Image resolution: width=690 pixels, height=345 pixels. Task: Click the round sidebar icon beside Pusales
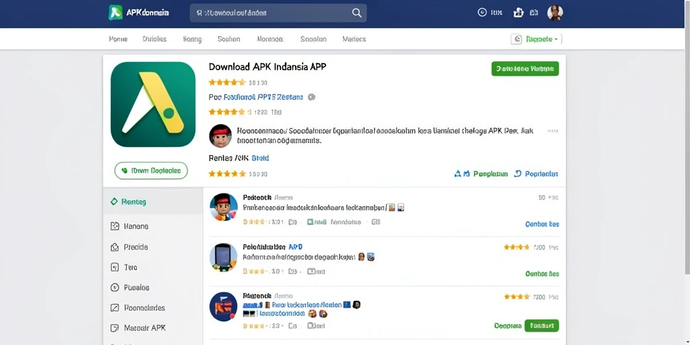115,287
